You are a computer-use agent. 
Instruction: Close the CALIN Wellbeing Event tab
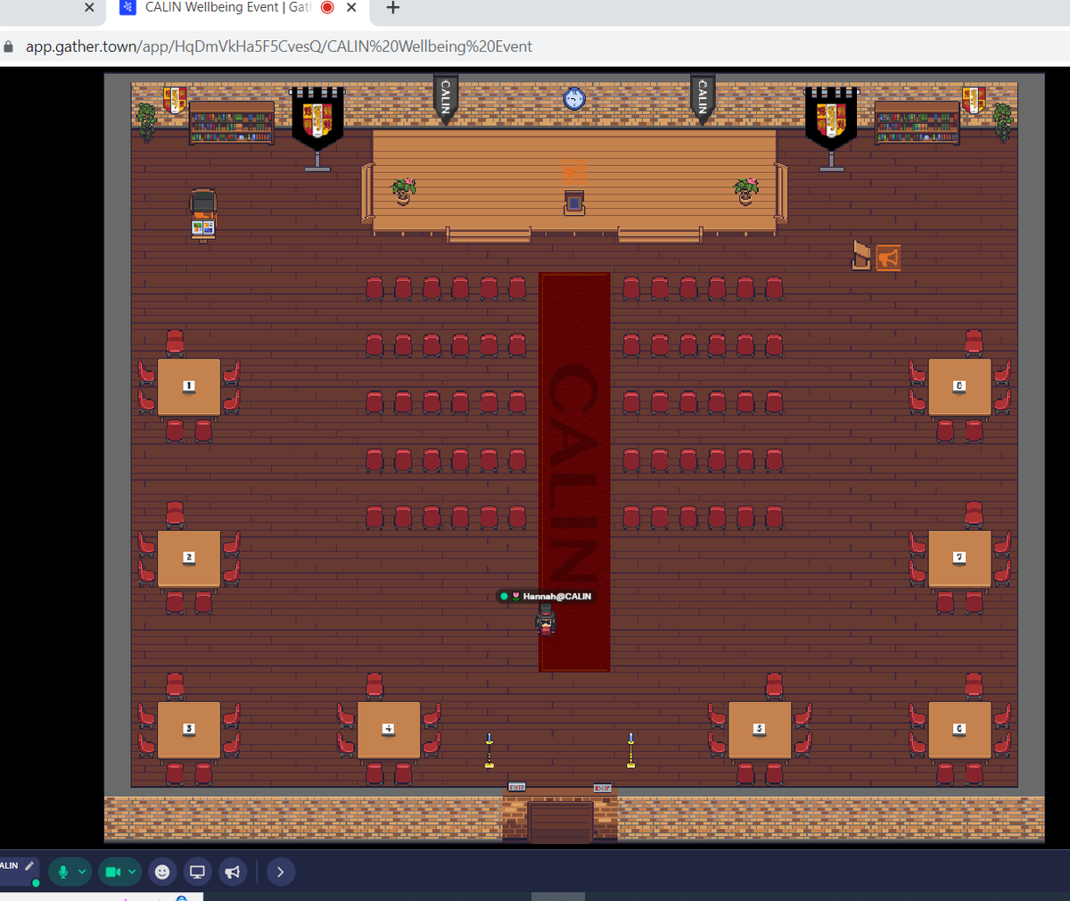pos(351,7)
